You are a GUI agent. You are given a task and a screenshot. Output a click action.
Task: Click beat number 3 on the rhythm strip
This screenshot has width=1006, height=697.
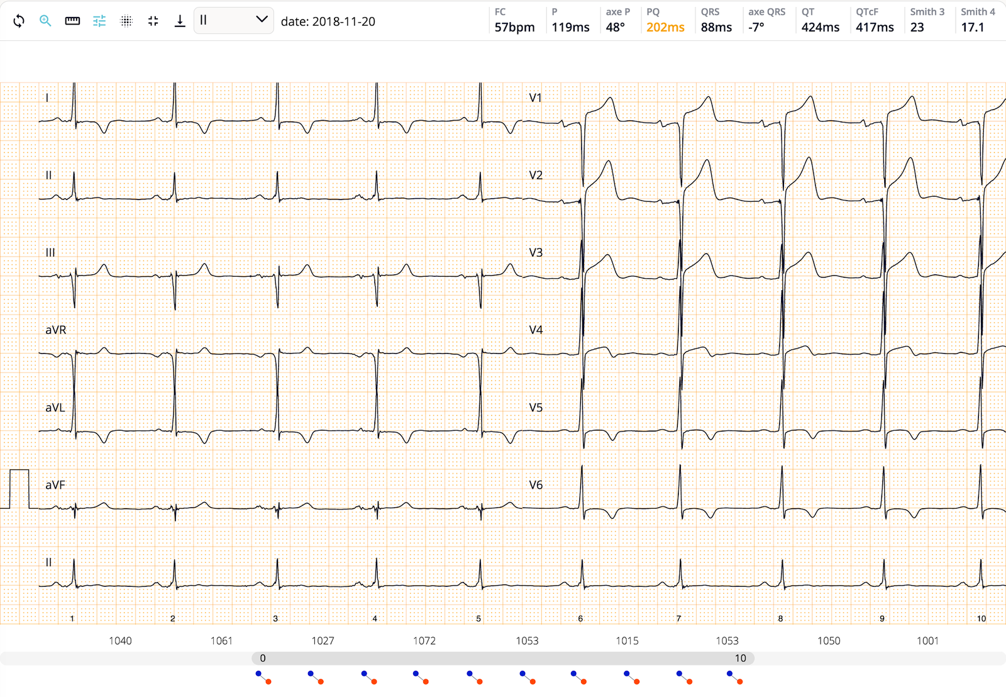point(275,618)
